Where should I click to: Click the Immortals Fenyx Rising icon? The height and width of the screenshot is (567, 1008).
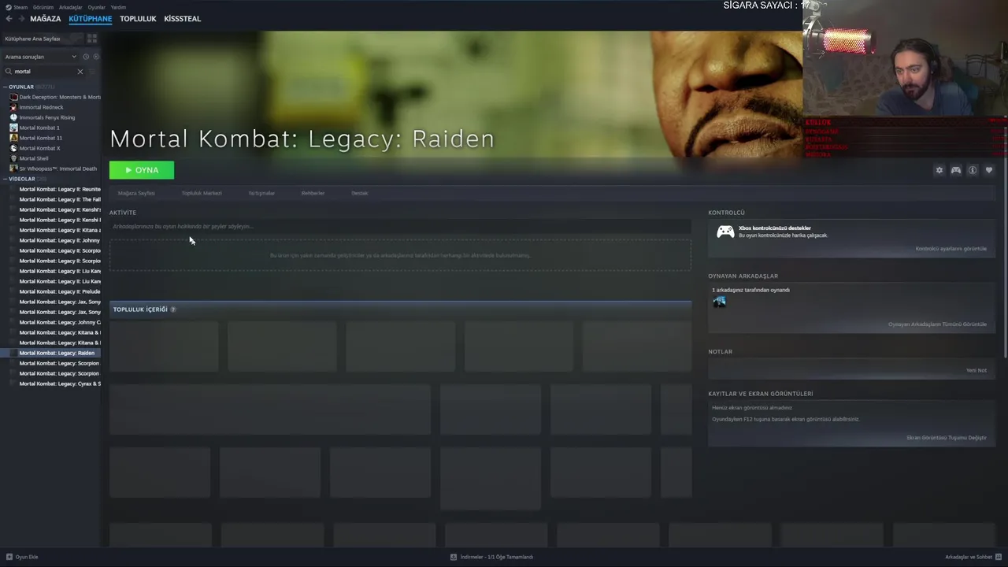13,117
